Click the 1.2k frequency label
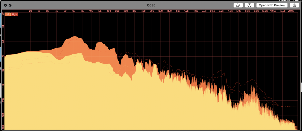 click(186, 11)
